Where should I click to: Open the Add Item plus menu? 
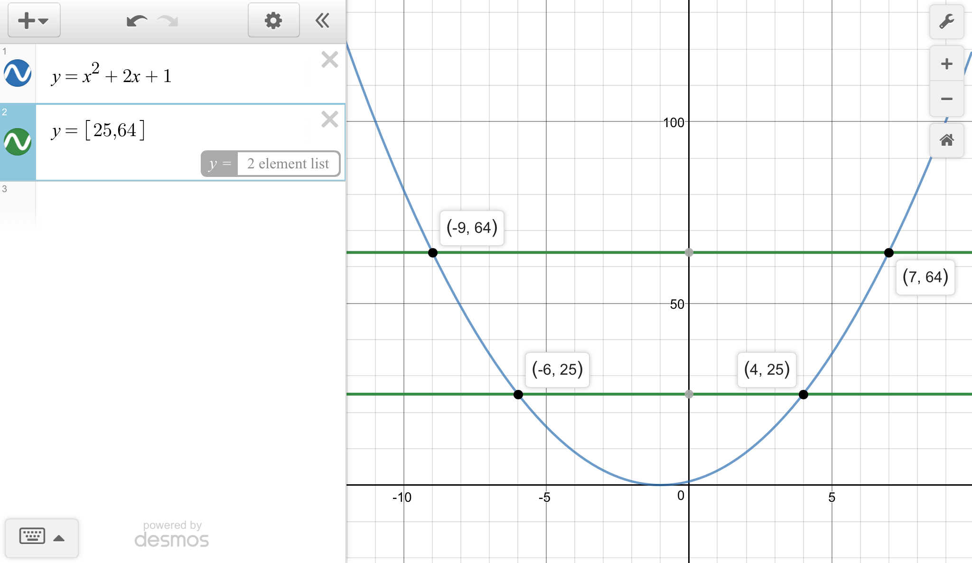click(34, 20)
